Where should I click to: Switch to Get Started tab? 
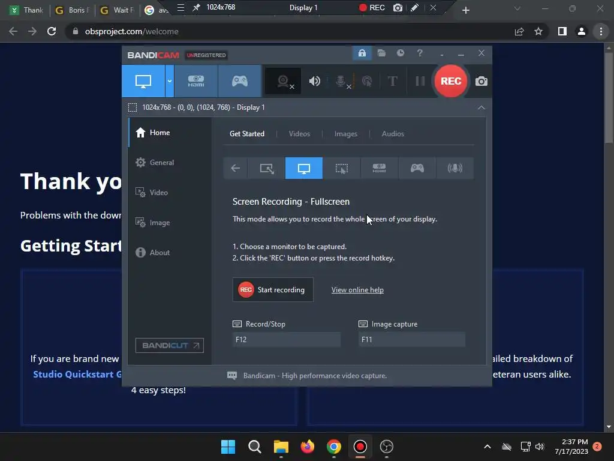246,134
